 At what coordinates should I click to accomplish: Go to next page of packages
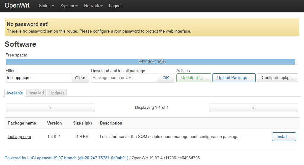(x=253, y=108)
